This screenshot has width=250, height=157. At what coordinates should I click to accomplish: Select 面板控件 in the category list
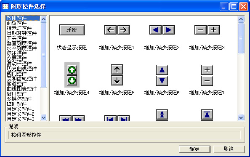pyautogui.click(x=23, y=23)
